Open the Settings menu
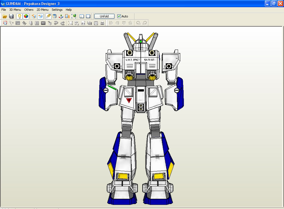This screenshot has width=284, height=209. (x=57, y=10)
